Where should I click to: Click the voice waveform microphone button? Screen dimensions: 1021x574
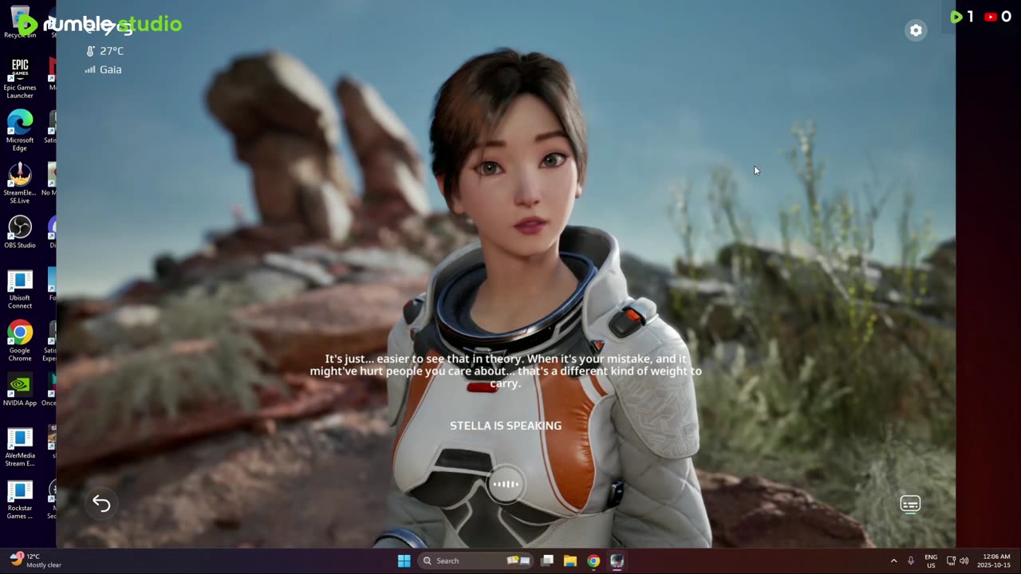(x=506, y=484)
